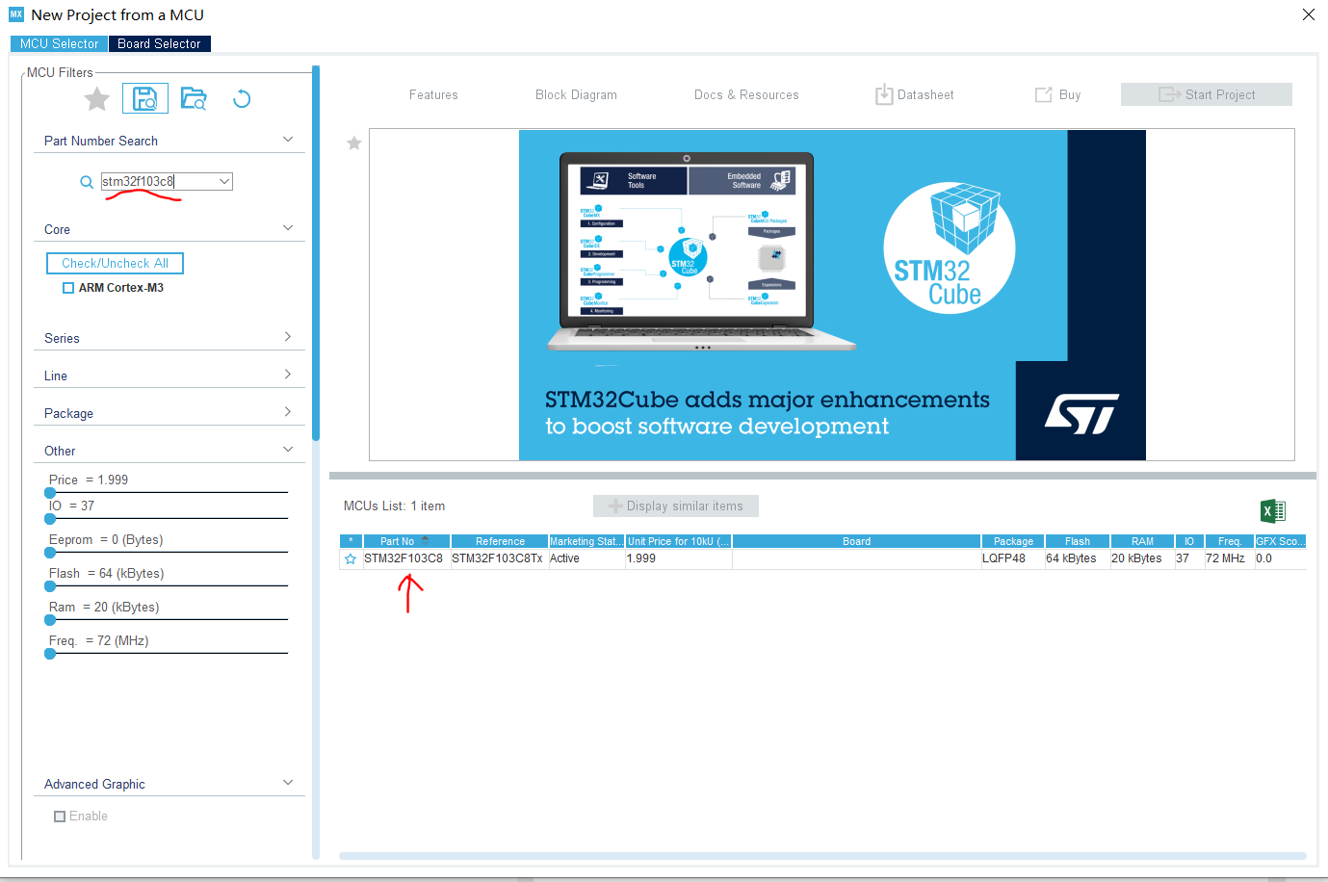Click the Check/Uncheck All button
The height and width of the screenshot is (882, 1328).
(115, 263)
